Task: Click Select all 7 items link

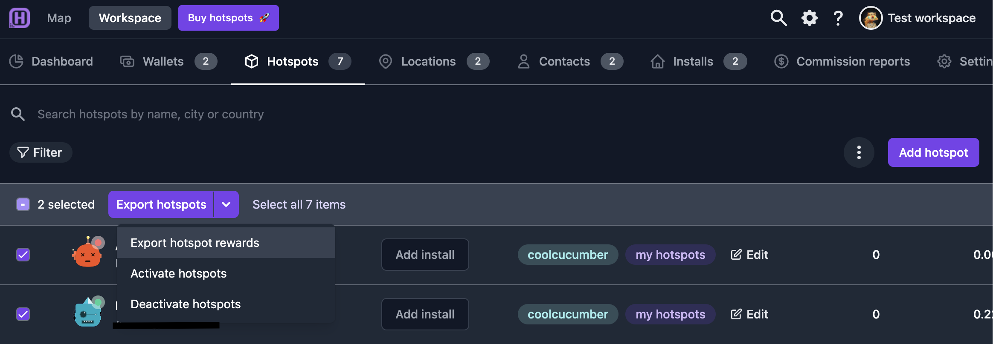Action: 299,204
